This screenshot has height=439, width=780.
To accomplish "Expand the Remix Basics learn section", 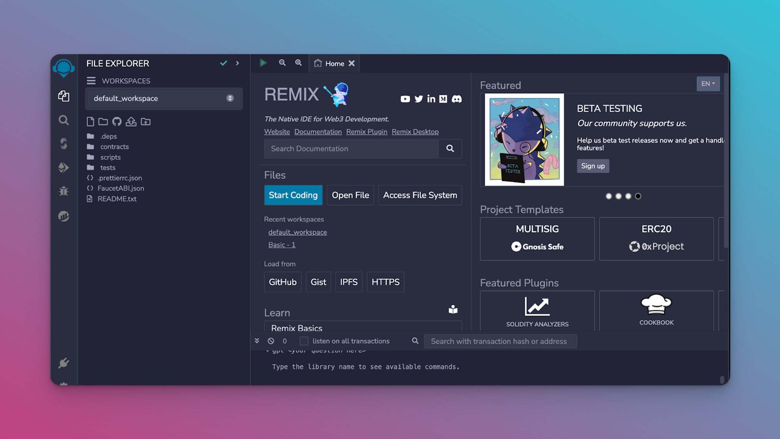I will pos(363,327).
